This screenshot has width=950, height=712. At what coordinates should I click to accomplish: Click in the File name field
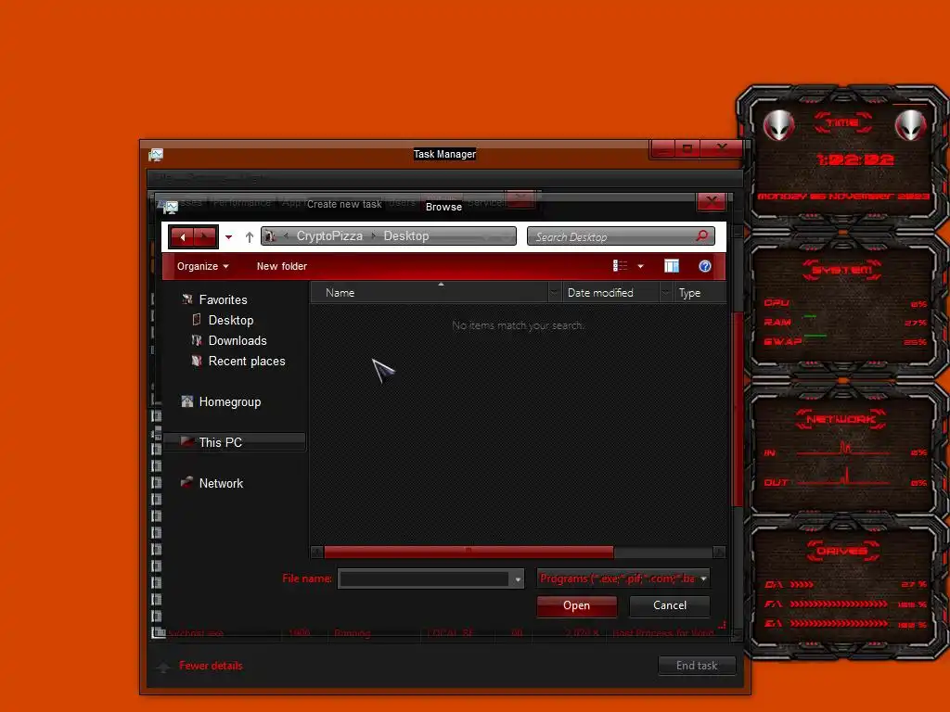click(x=424, y=579)
